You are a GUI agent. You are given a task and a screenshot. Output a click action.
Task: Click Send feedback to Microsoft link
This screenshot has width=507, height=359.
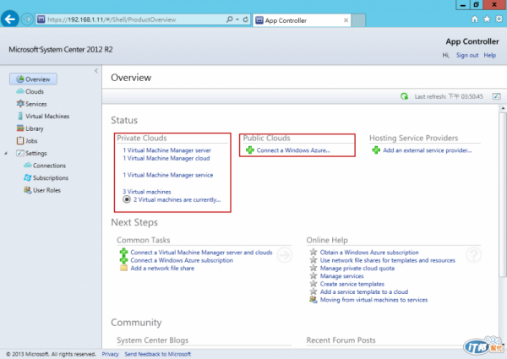[x=158, y=354]
